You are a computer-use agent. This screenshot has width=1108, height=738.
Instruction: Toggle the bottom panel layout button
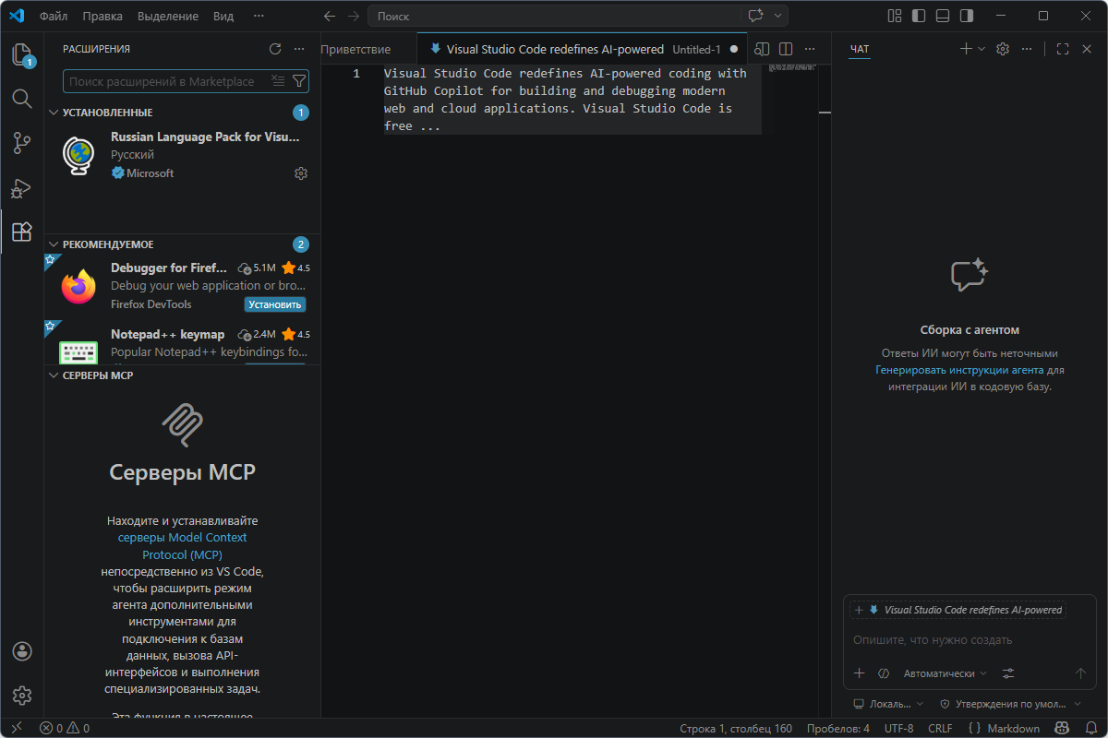click(x=942, y=16)
